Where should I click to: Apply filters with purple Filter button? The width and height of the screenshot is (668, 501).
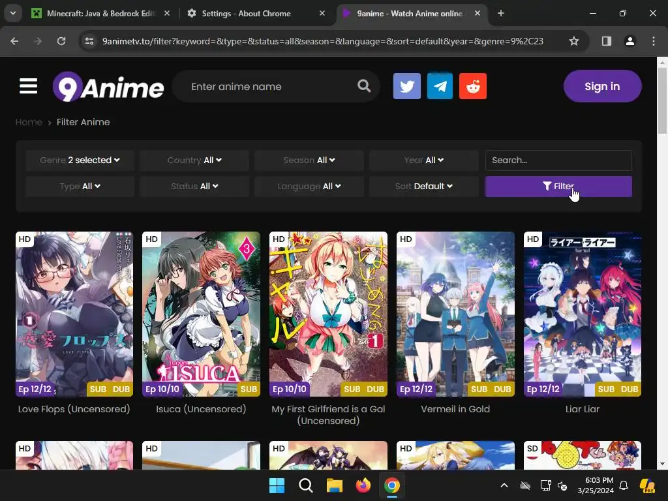tap(558, 186)
